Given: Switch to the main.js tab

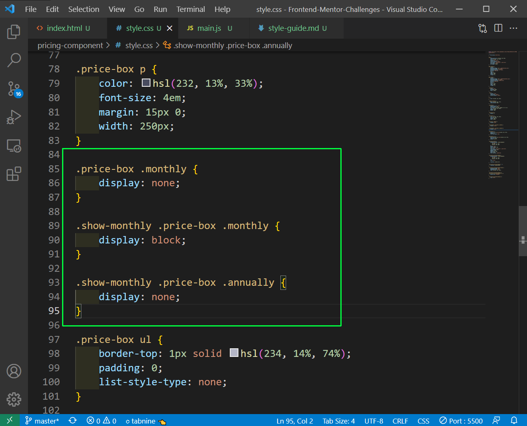Looking at the screenshot, I should [x=214, y=28].
